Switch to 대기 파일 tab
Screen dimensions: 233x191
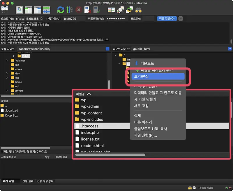(10, 181)
